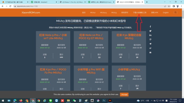The image size is (184, 103).
Task: Open WeChat from the taskbar
Action: click(x=74, y=100)
